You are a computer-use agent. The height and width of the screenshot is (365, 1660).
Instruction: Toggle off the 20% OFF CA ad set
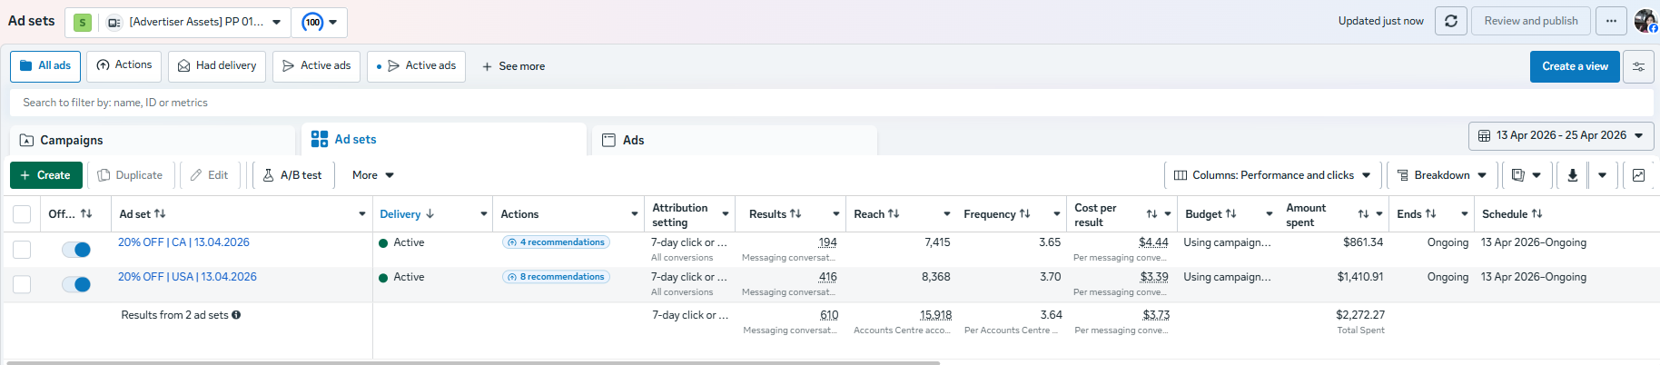(76, 250)
